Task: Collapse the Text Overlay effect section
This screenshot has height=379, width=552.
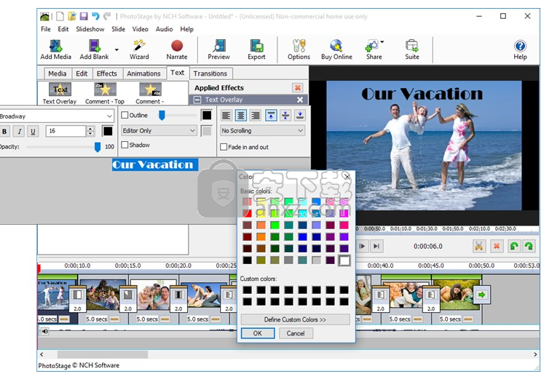Action: (197, 100)
